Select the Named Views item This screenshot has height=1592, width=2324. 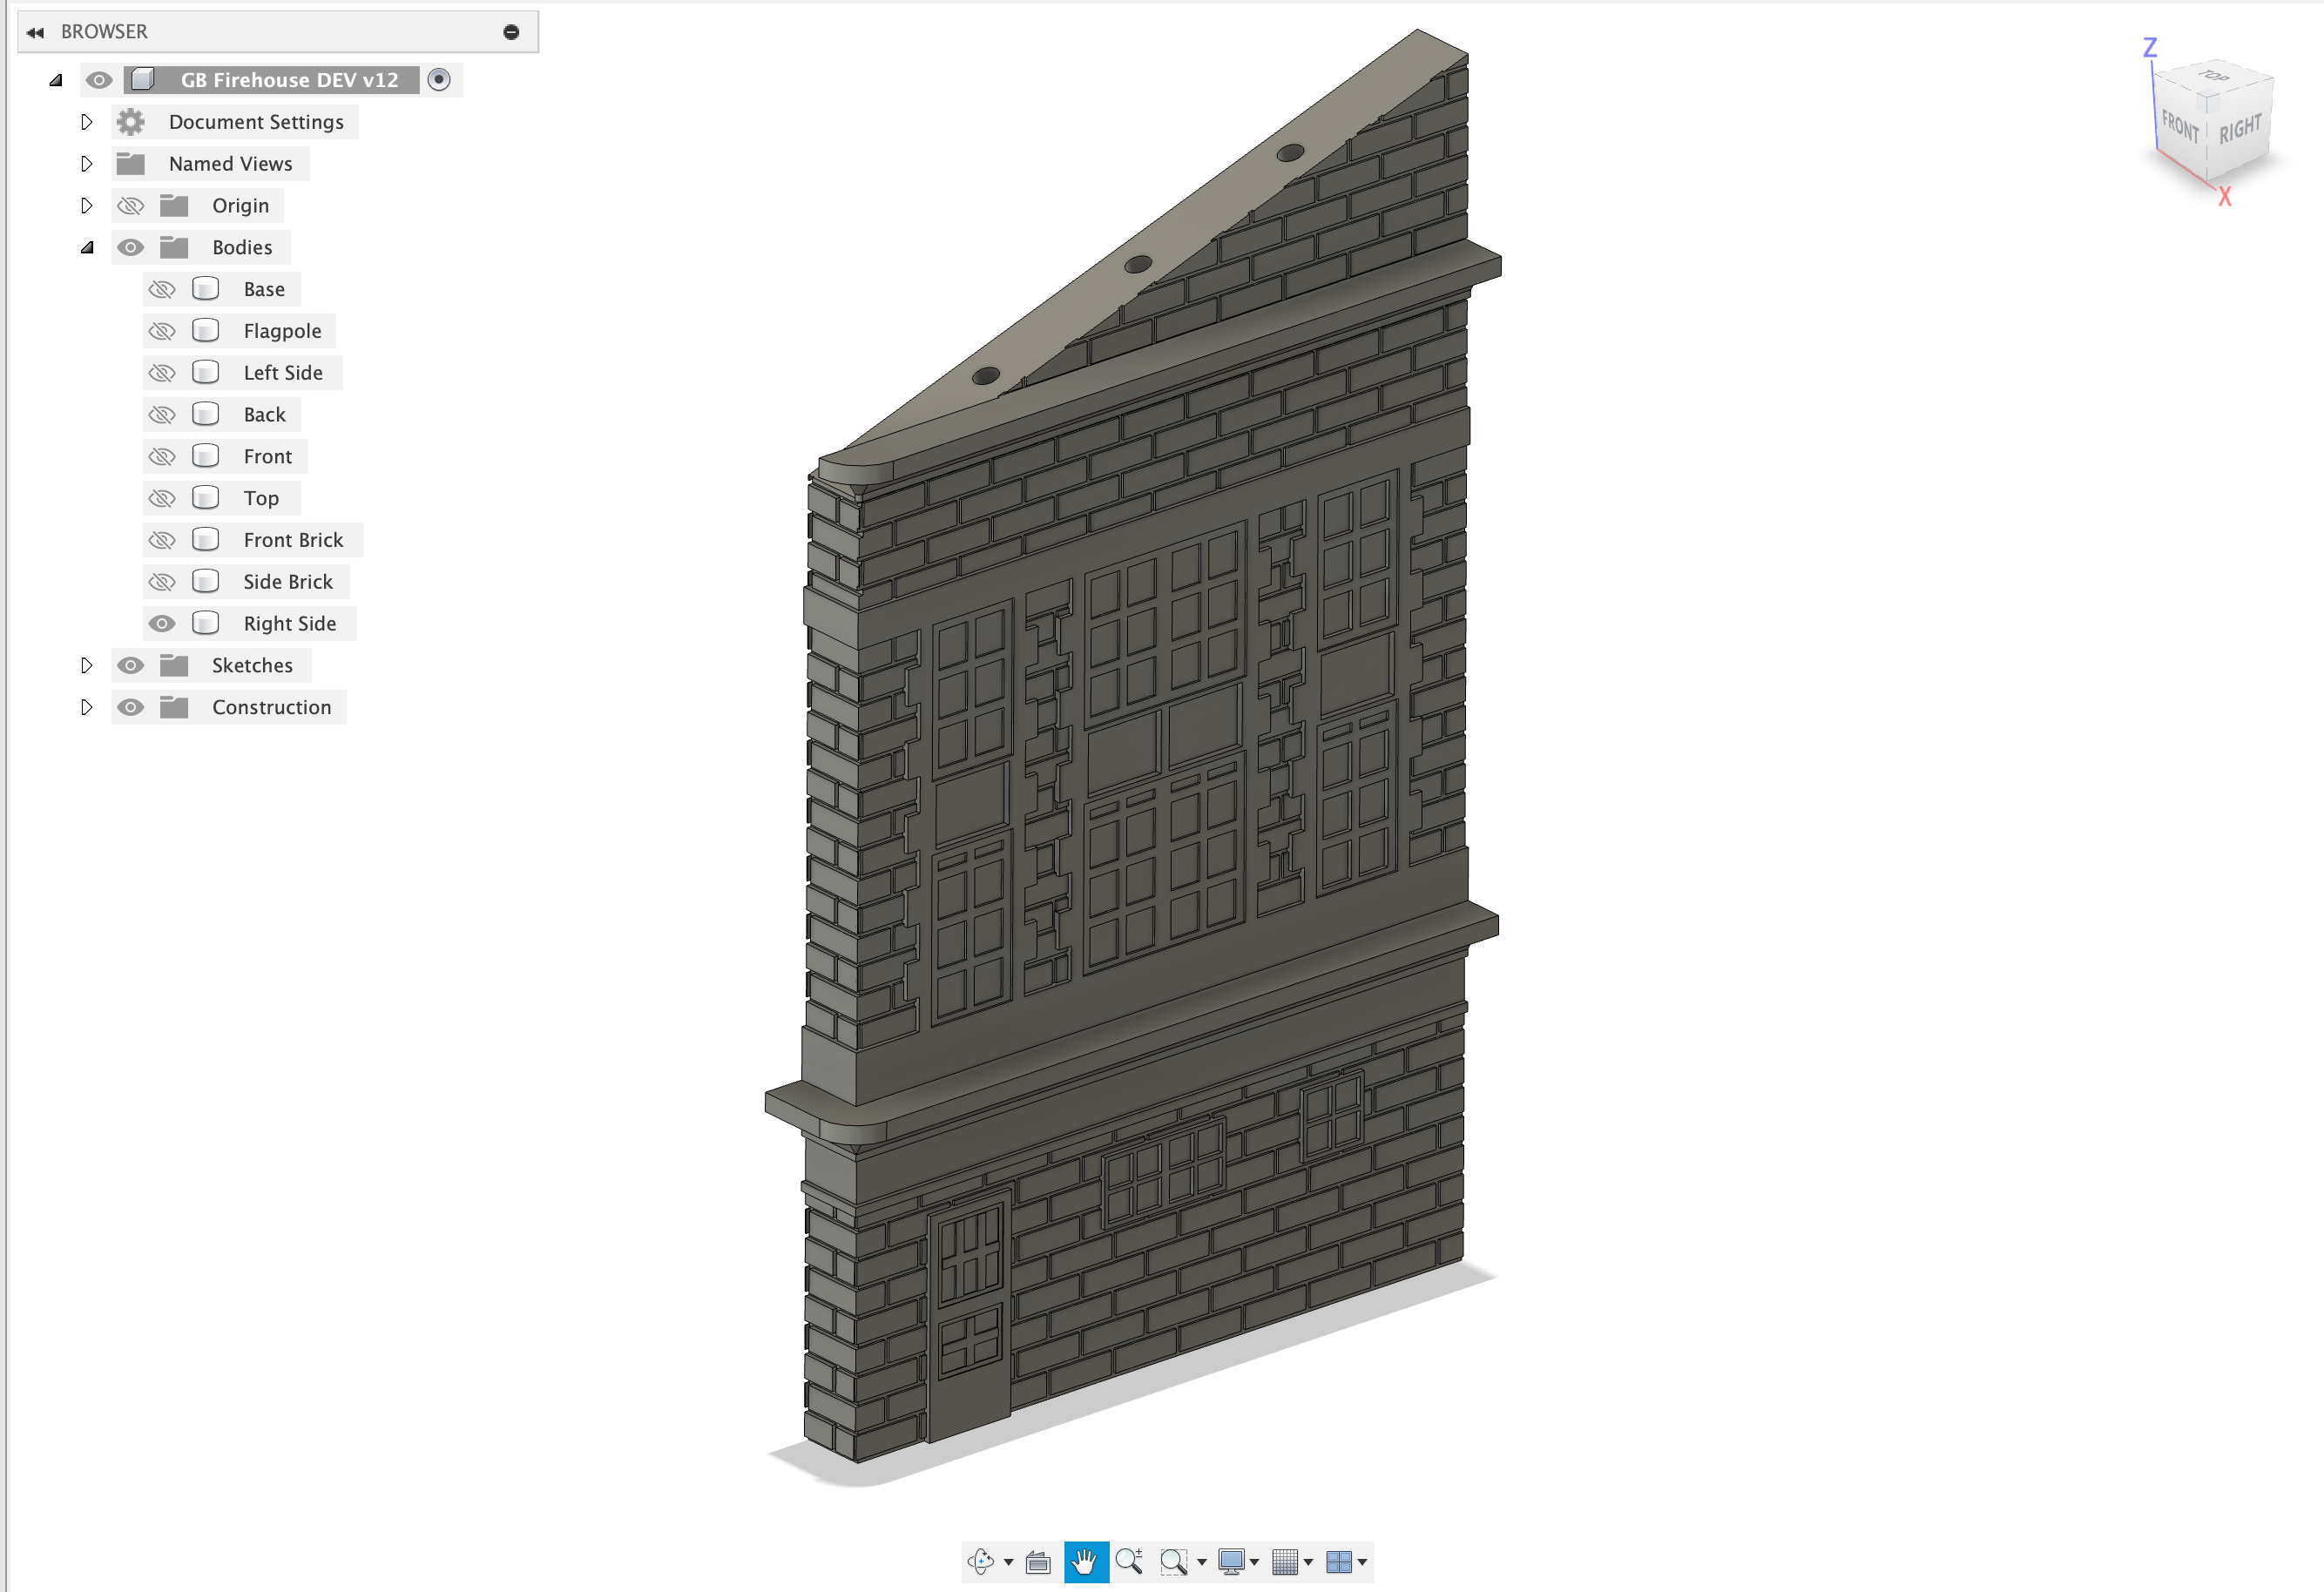pyautogui.click(x=230, y=164)
